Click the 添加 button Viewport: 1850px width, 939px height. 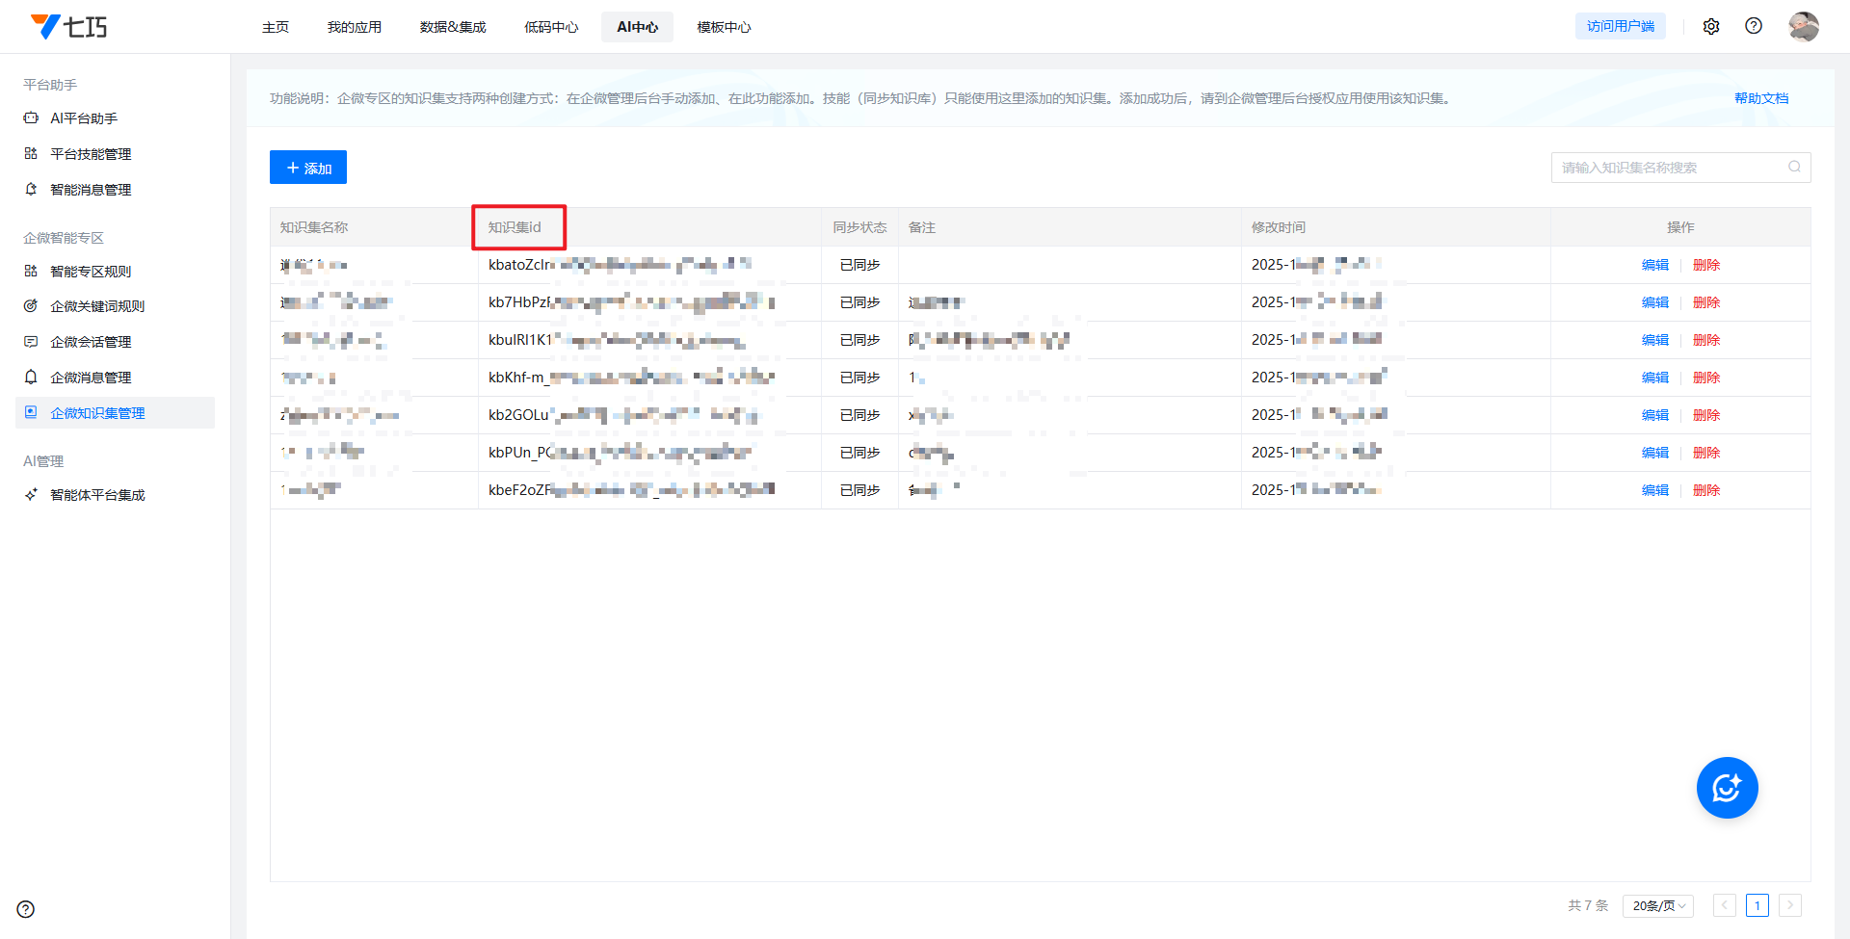point(308,168)
